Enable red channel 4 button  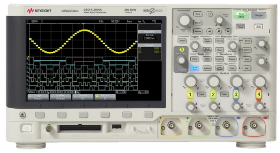(259, 94)
